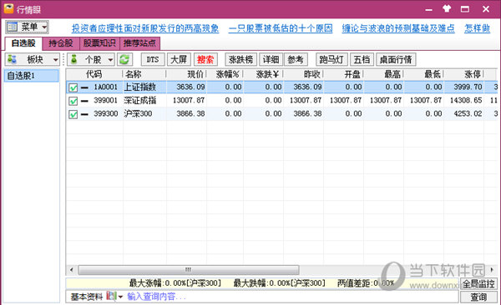The image size is (501, 305).
Task: Click the scrollbar left arrow
Action: click(x=72, y=270)
